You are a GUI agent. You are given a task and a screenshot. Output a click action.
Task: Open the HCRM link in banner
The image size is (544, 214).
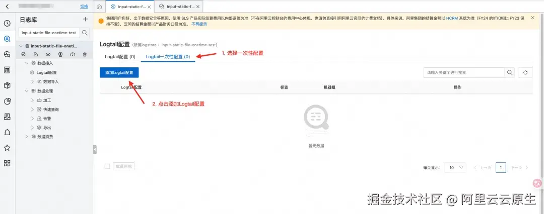pos(452,18)
